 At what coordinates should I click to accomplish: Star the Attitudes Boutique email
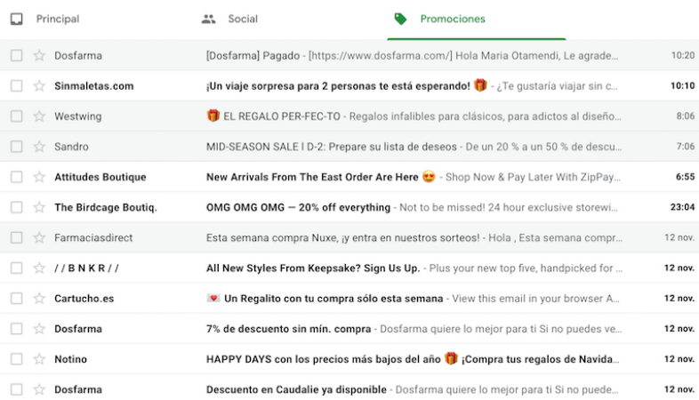39,177
